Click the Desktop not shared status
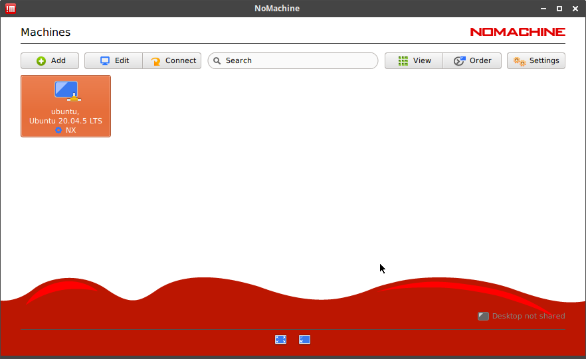This screenshot has height=359, width=586. [522, 316]
